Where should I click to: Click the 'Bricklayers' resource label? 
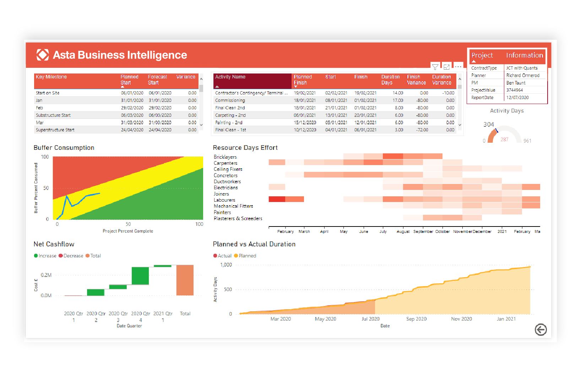click(225, 157)
